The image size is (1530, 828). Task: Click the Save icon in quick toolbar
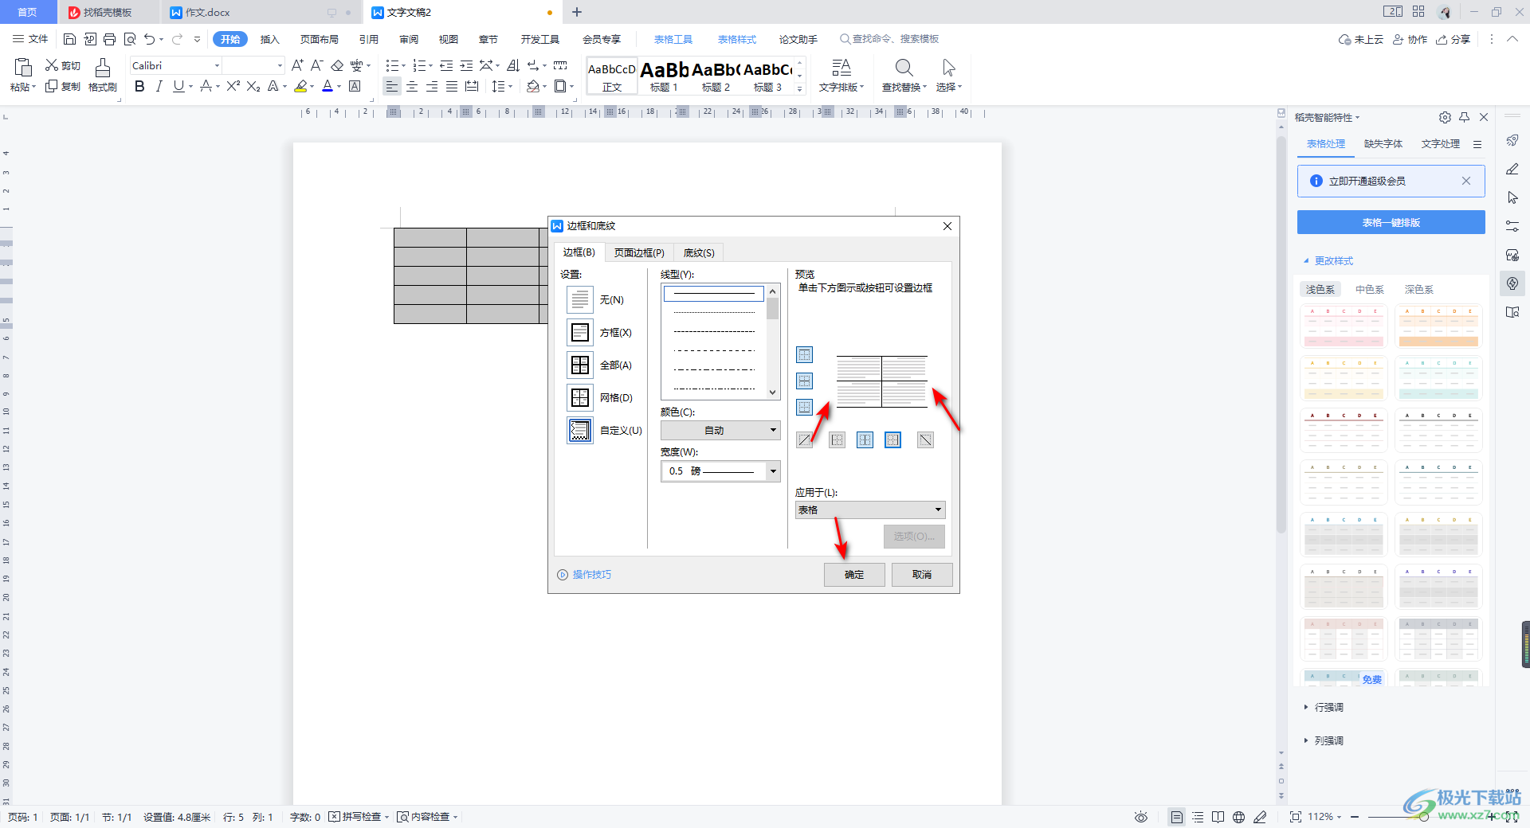[x=69, y=39]
